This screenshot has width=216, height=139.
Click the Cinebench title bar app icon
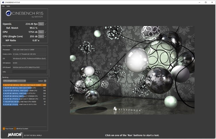pyautogui.click(x=3, y=2)
